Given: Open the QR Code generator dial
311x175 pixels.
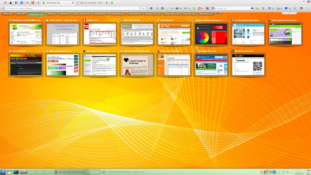Looking at the screenshot, I should pos(248,65).
